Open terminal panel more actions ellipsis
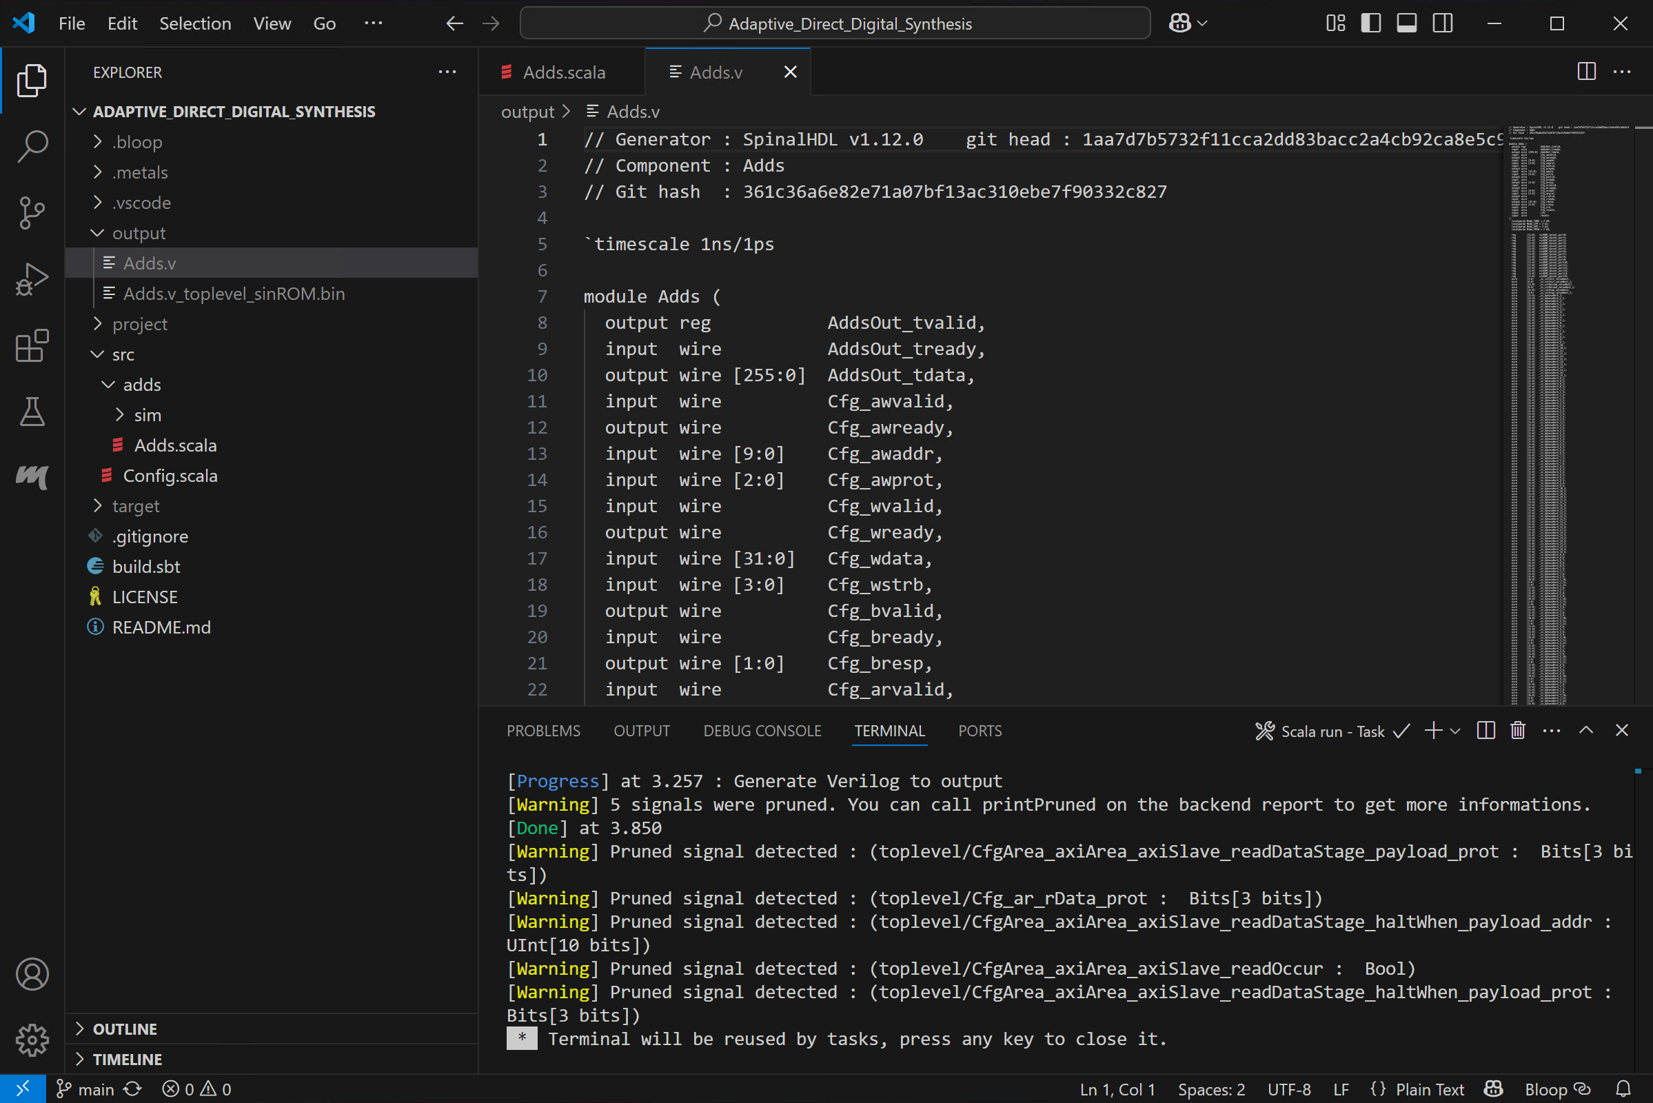Image resolution: width=1653 pixels, height=1103 pixels. click(x=1551, y=731)
